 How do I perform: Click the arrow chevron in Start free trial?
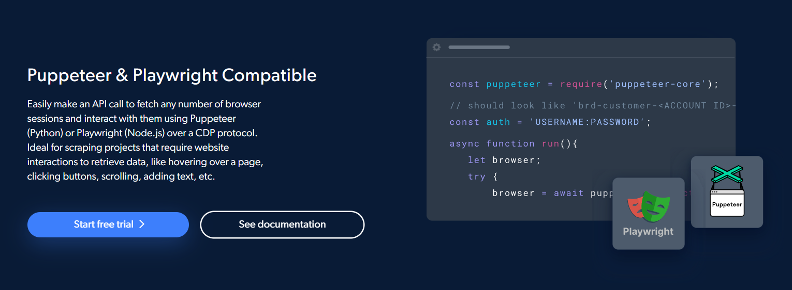pyautogui.click(x=142, y=224)
